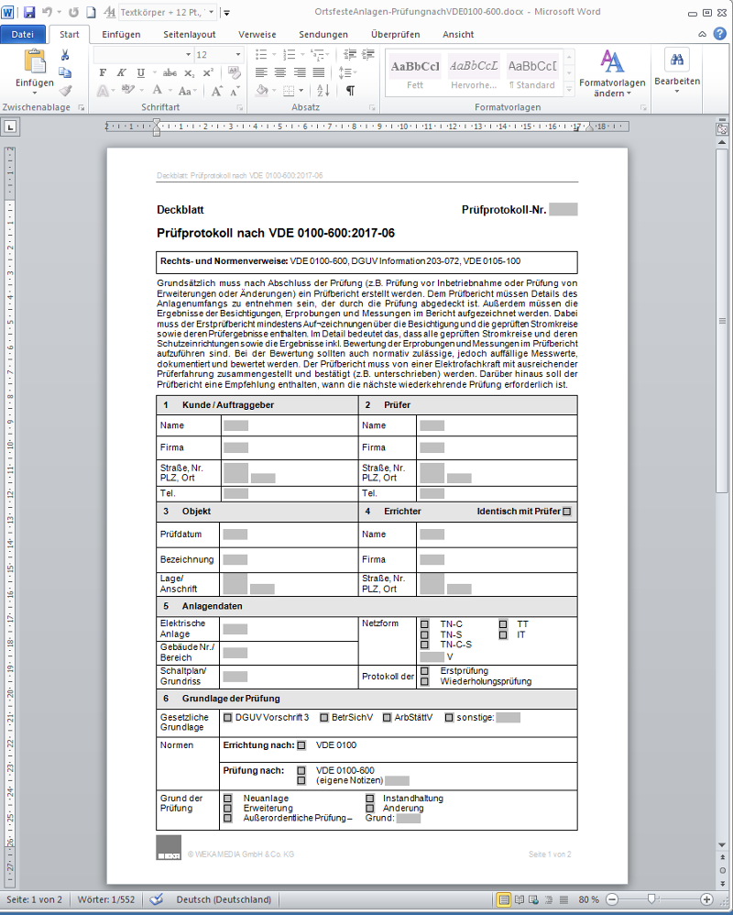733x915 pixels.
Task: Open the proofing check icon in the status bar
Action: (x=157, y=899)
